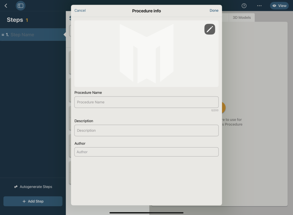293x215 pixels.
Task: Confirm Procedure info with Done
Action: click(x=214, y=11)
